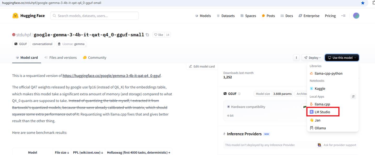Sort table by File size column

point(62,152)
